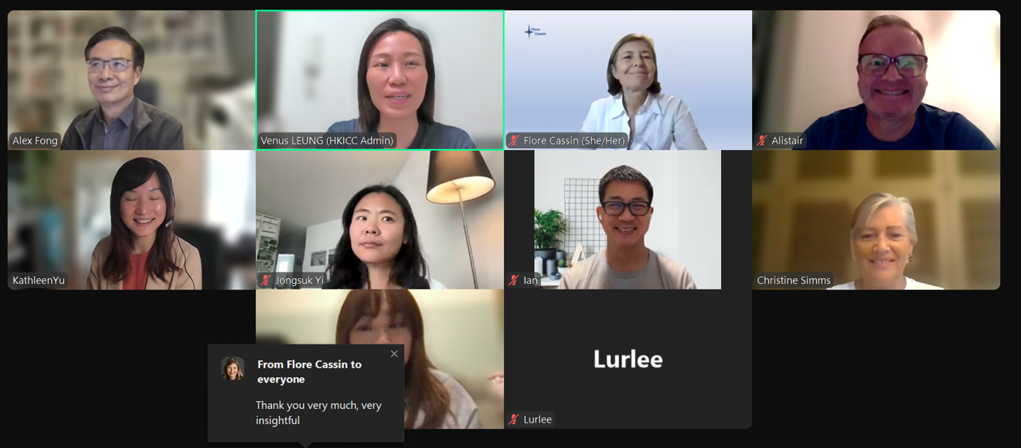The width and height of the screenshot is (1021, 448).
Task: Select KathleenYu's video tile
Action: point(132,219)
